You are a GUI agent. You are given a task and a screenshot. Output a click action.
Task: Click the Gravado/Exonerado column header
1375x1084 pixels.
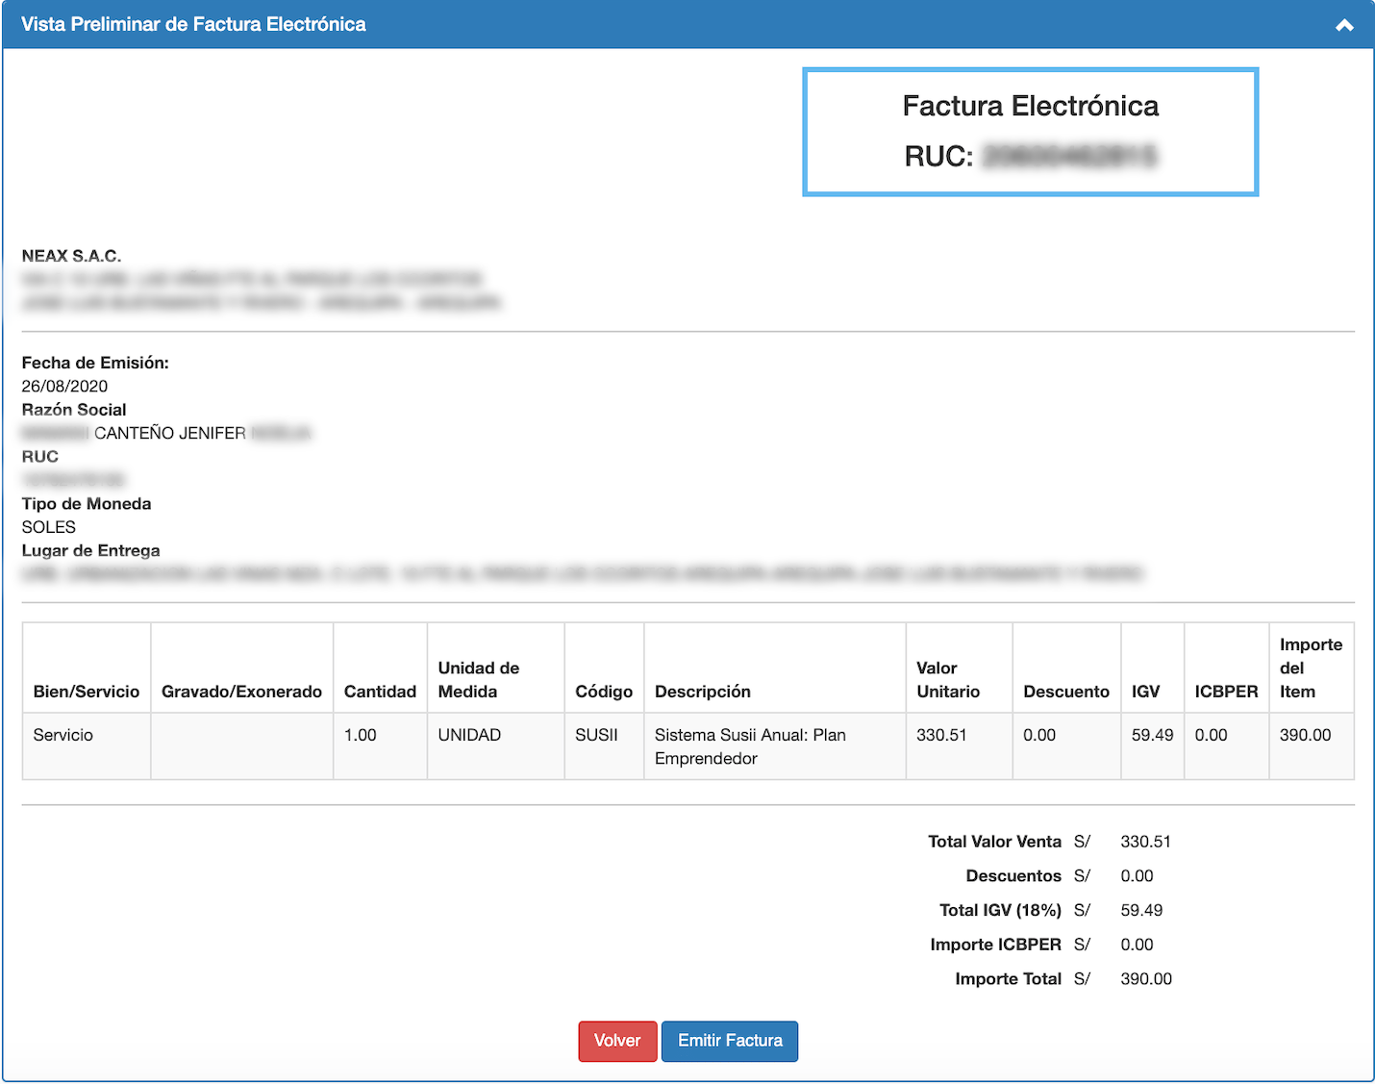(x=241, y=692)
